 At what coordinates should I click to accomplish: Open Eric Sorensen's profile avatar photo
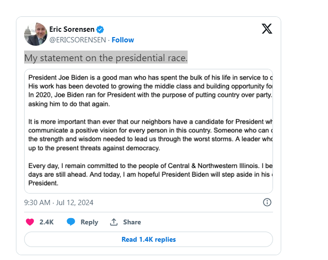pyautogui.click(x=36, y=34)
